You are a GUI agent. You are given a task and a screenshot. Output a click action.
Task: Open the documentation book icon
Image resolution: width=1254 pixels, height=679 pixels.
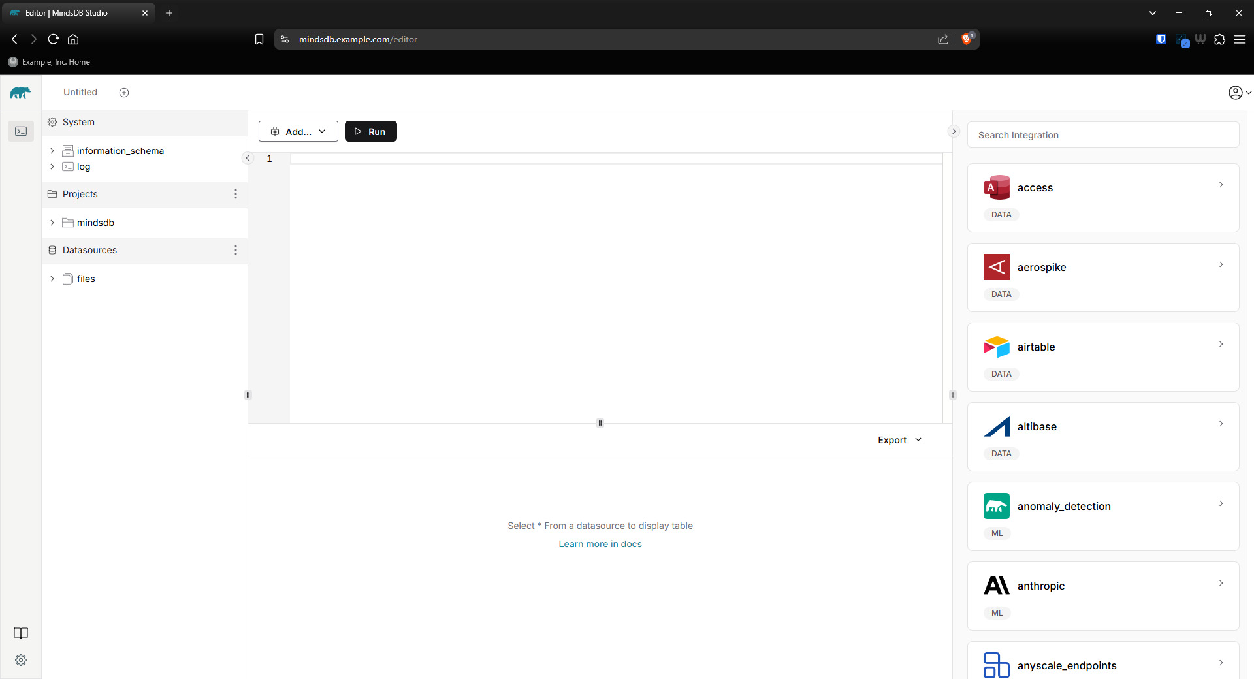click(21, 633)
